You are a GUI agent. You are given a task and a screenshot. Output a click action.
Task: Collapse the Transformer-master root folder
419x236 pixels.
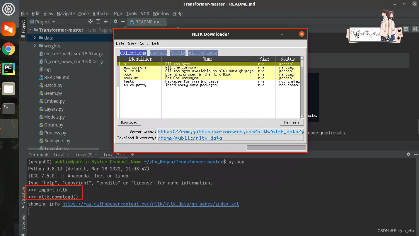[30, 30]
